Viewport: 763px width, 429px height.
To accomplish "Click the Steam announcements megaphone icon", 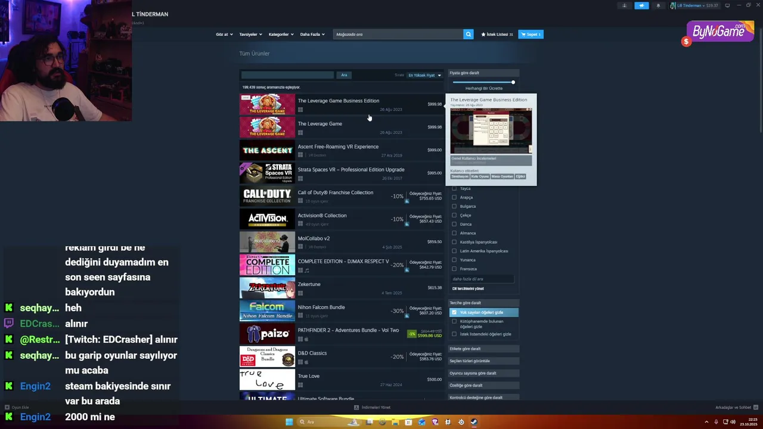I will 641,5.
